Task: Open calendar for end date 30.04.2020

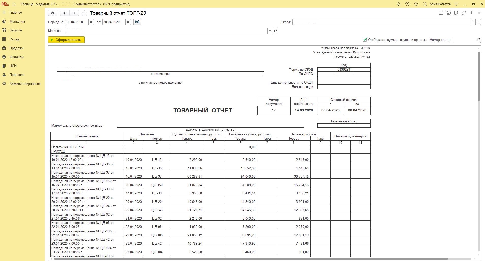Action: [128, 22]
